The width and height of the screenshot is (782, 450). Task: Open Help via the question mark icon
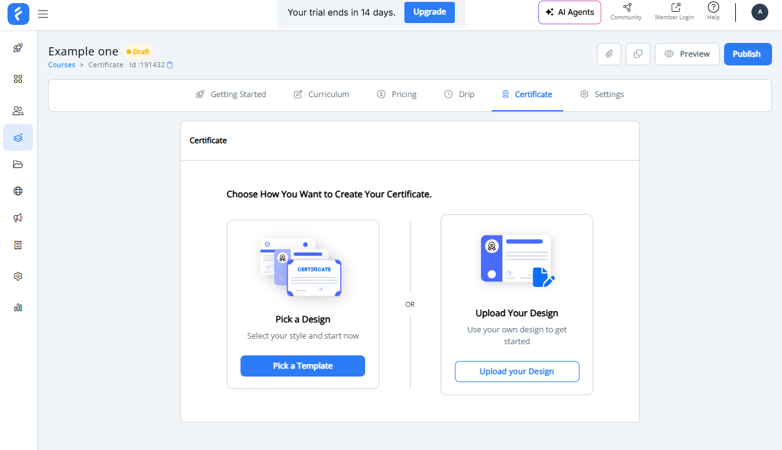(x=713, y=9)
